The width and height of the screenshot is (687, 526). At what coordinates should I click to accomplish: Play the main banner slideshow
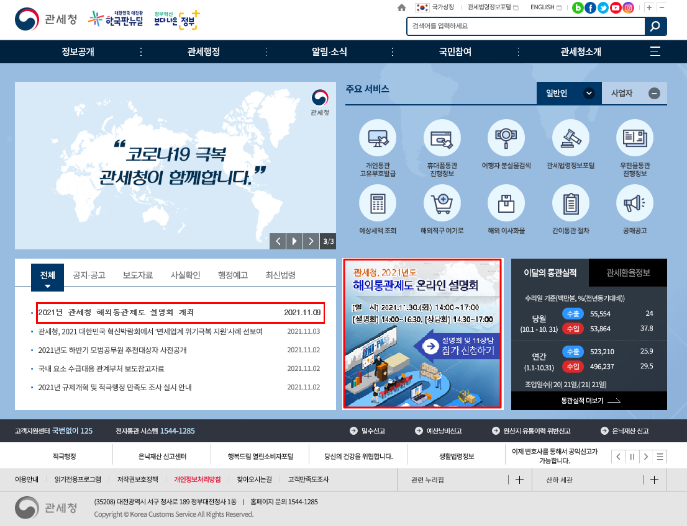[x=294, y=241]
